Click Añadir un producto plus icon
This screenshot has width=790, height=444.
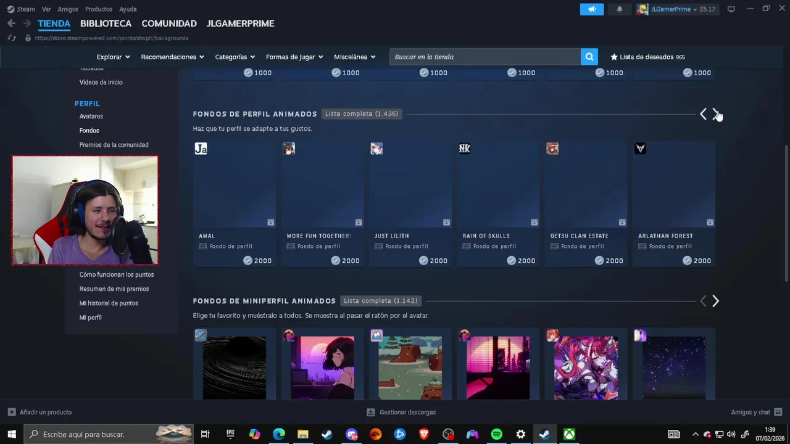(12, 412)
